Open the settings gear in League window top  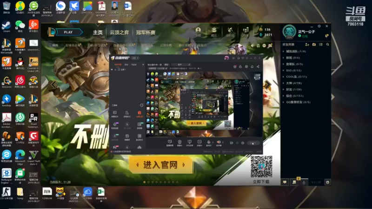tap(319, 26)
